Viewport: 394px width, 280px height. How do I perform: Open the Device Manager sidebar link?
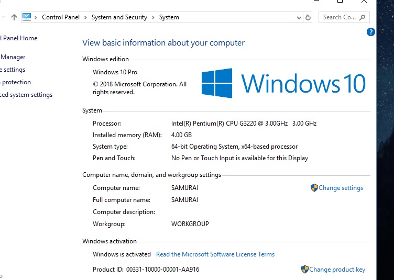pos(13,57)
